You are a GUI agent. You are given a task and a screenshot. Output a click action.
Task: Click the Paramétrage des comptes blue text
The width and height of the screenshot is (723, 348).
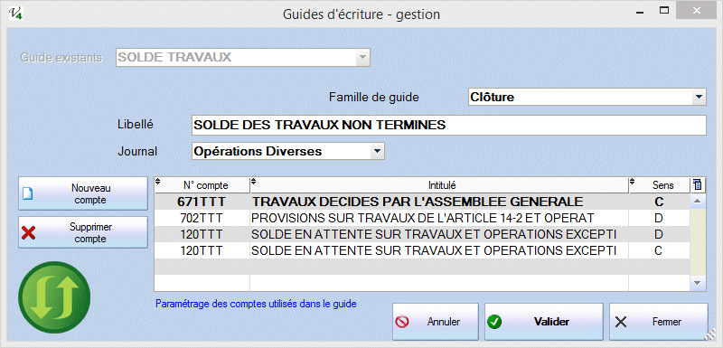click(256, 305)
